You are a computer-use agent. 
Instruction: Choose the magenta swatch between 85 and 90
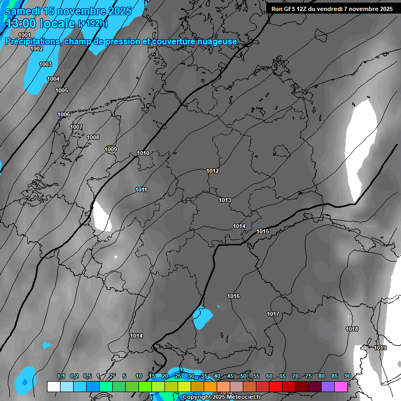pyautogui.click(x=340, y=386)
